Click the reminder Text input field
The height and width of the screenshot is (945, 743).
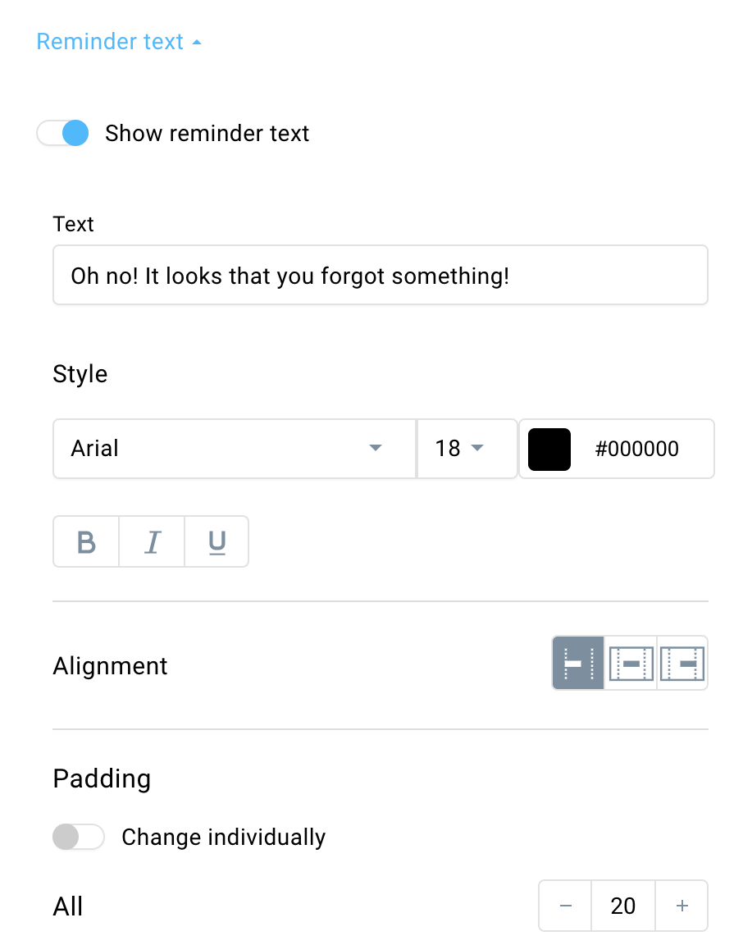tap(381, 276)
